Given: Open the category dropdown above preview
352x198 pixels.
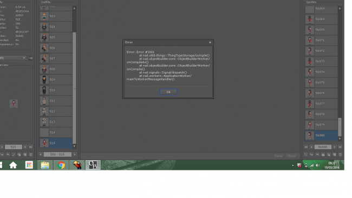Looking at the screenshot, I should click(x=13, y=58).
